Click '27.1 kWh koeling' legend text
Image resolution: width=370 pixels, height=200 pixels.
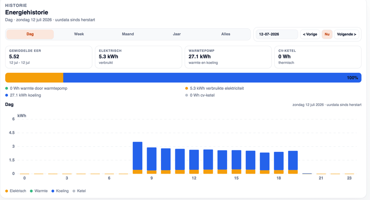(25, 95)
